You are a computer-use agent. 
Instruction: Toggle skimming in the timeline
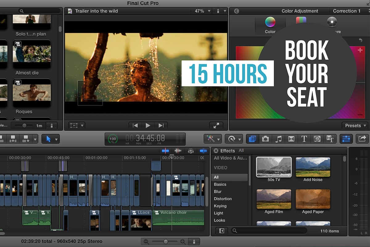click(166, 151)
